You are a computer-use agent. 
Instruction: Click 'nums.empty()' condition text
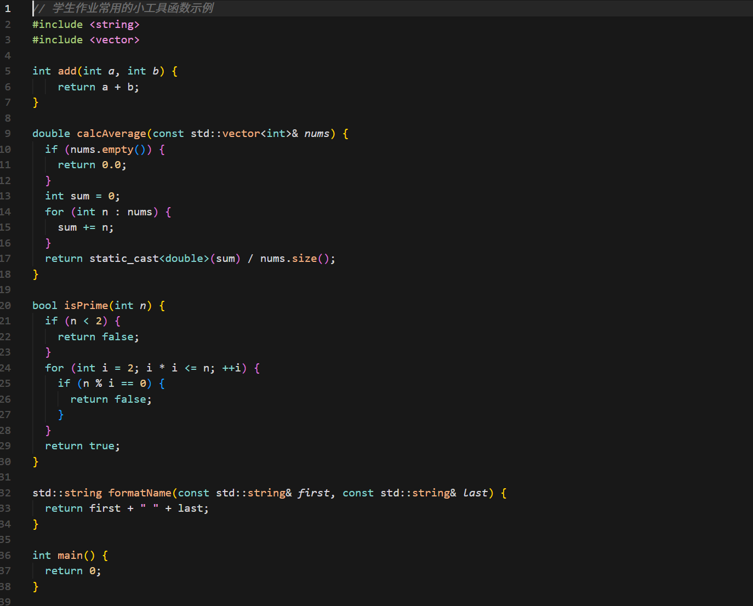(x=108, y=150)
